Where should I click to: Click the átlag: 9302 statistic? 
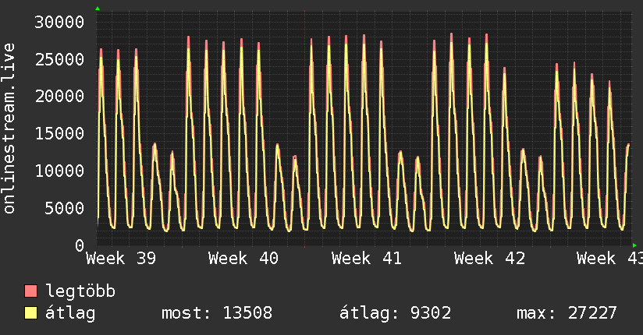point(396,313)
